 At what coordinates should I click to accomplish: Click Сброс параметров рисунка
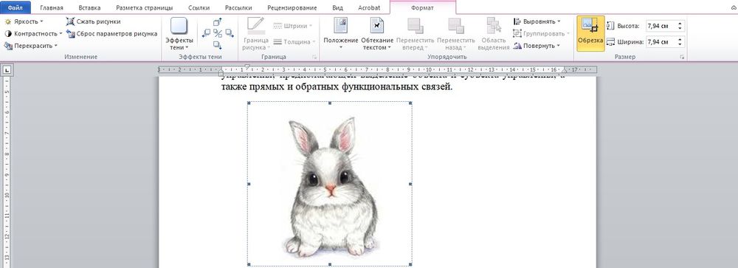112,33
